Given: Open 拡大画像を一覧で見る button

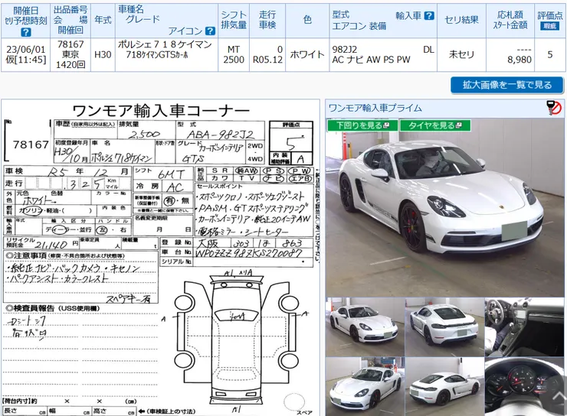Looking at the screenshot, I should click(507, 85).
